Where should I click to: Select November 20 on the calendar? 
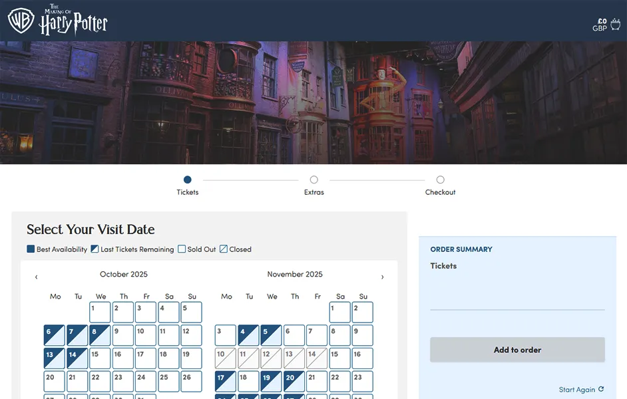(x=294, y=381)
